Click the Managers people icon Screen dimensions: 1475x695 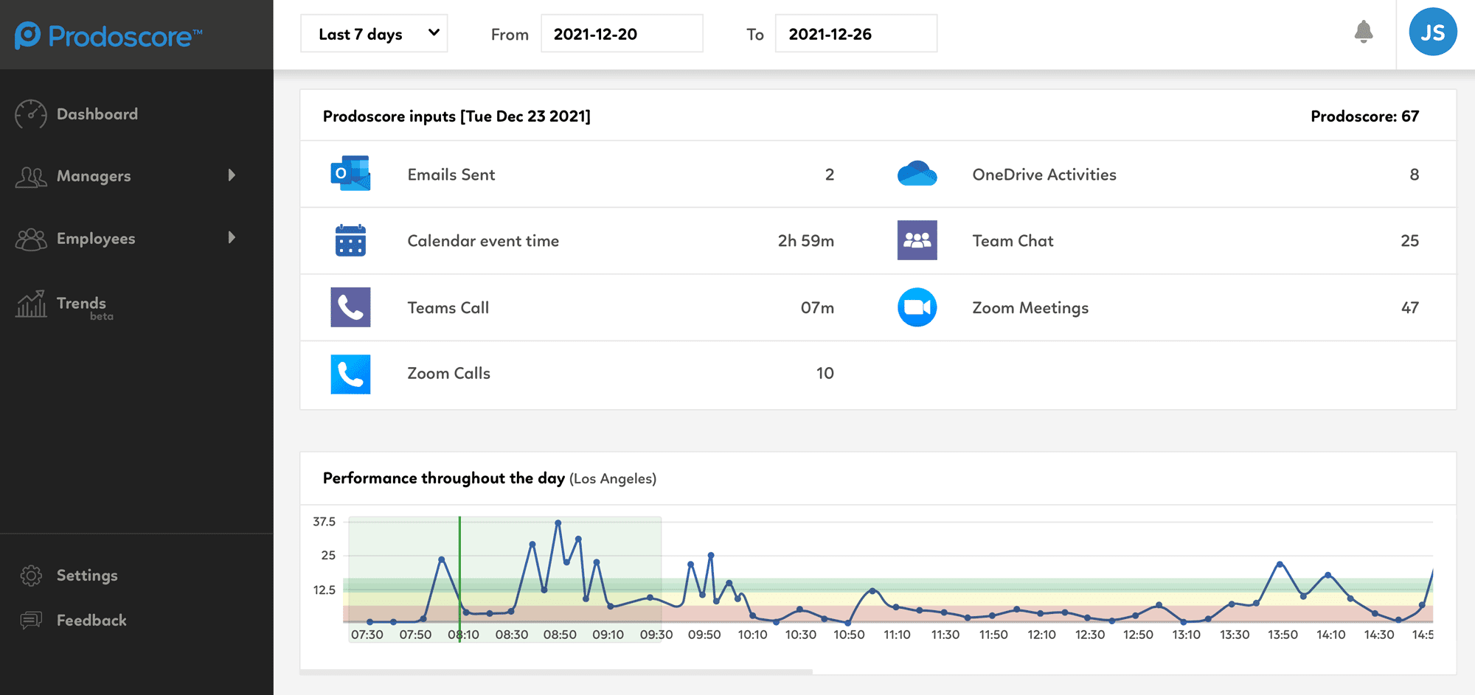(31, 177)
